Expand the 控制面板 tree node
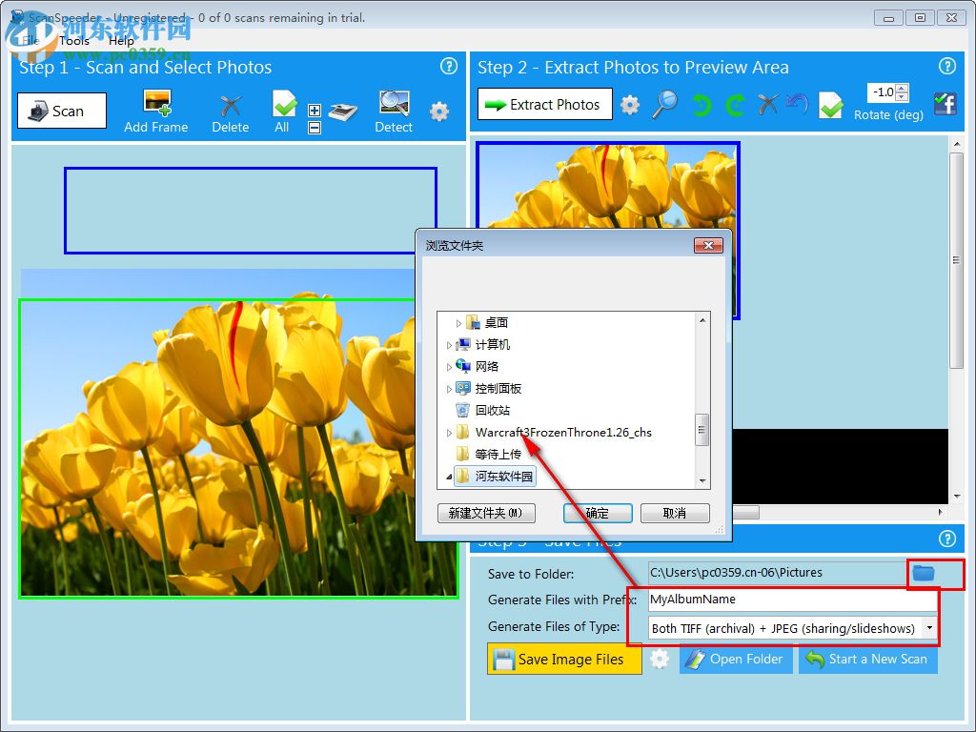Image resolution: width=976 pixels, height=732 pixels. click(x=449, y=389)
